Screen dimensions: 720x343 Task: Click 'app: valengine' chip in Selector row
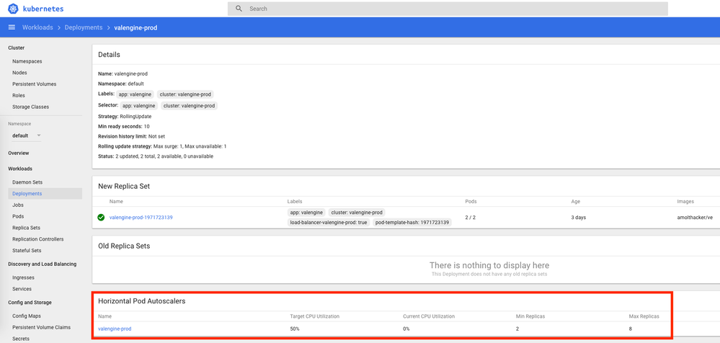tap(140, 106)
